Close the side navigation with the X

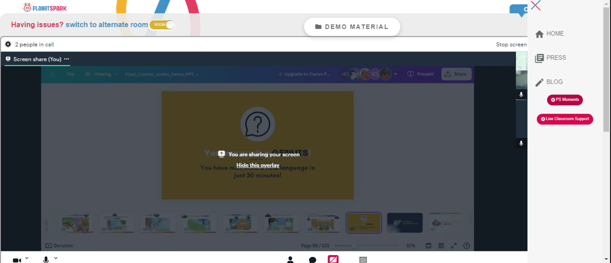[535, 5]
